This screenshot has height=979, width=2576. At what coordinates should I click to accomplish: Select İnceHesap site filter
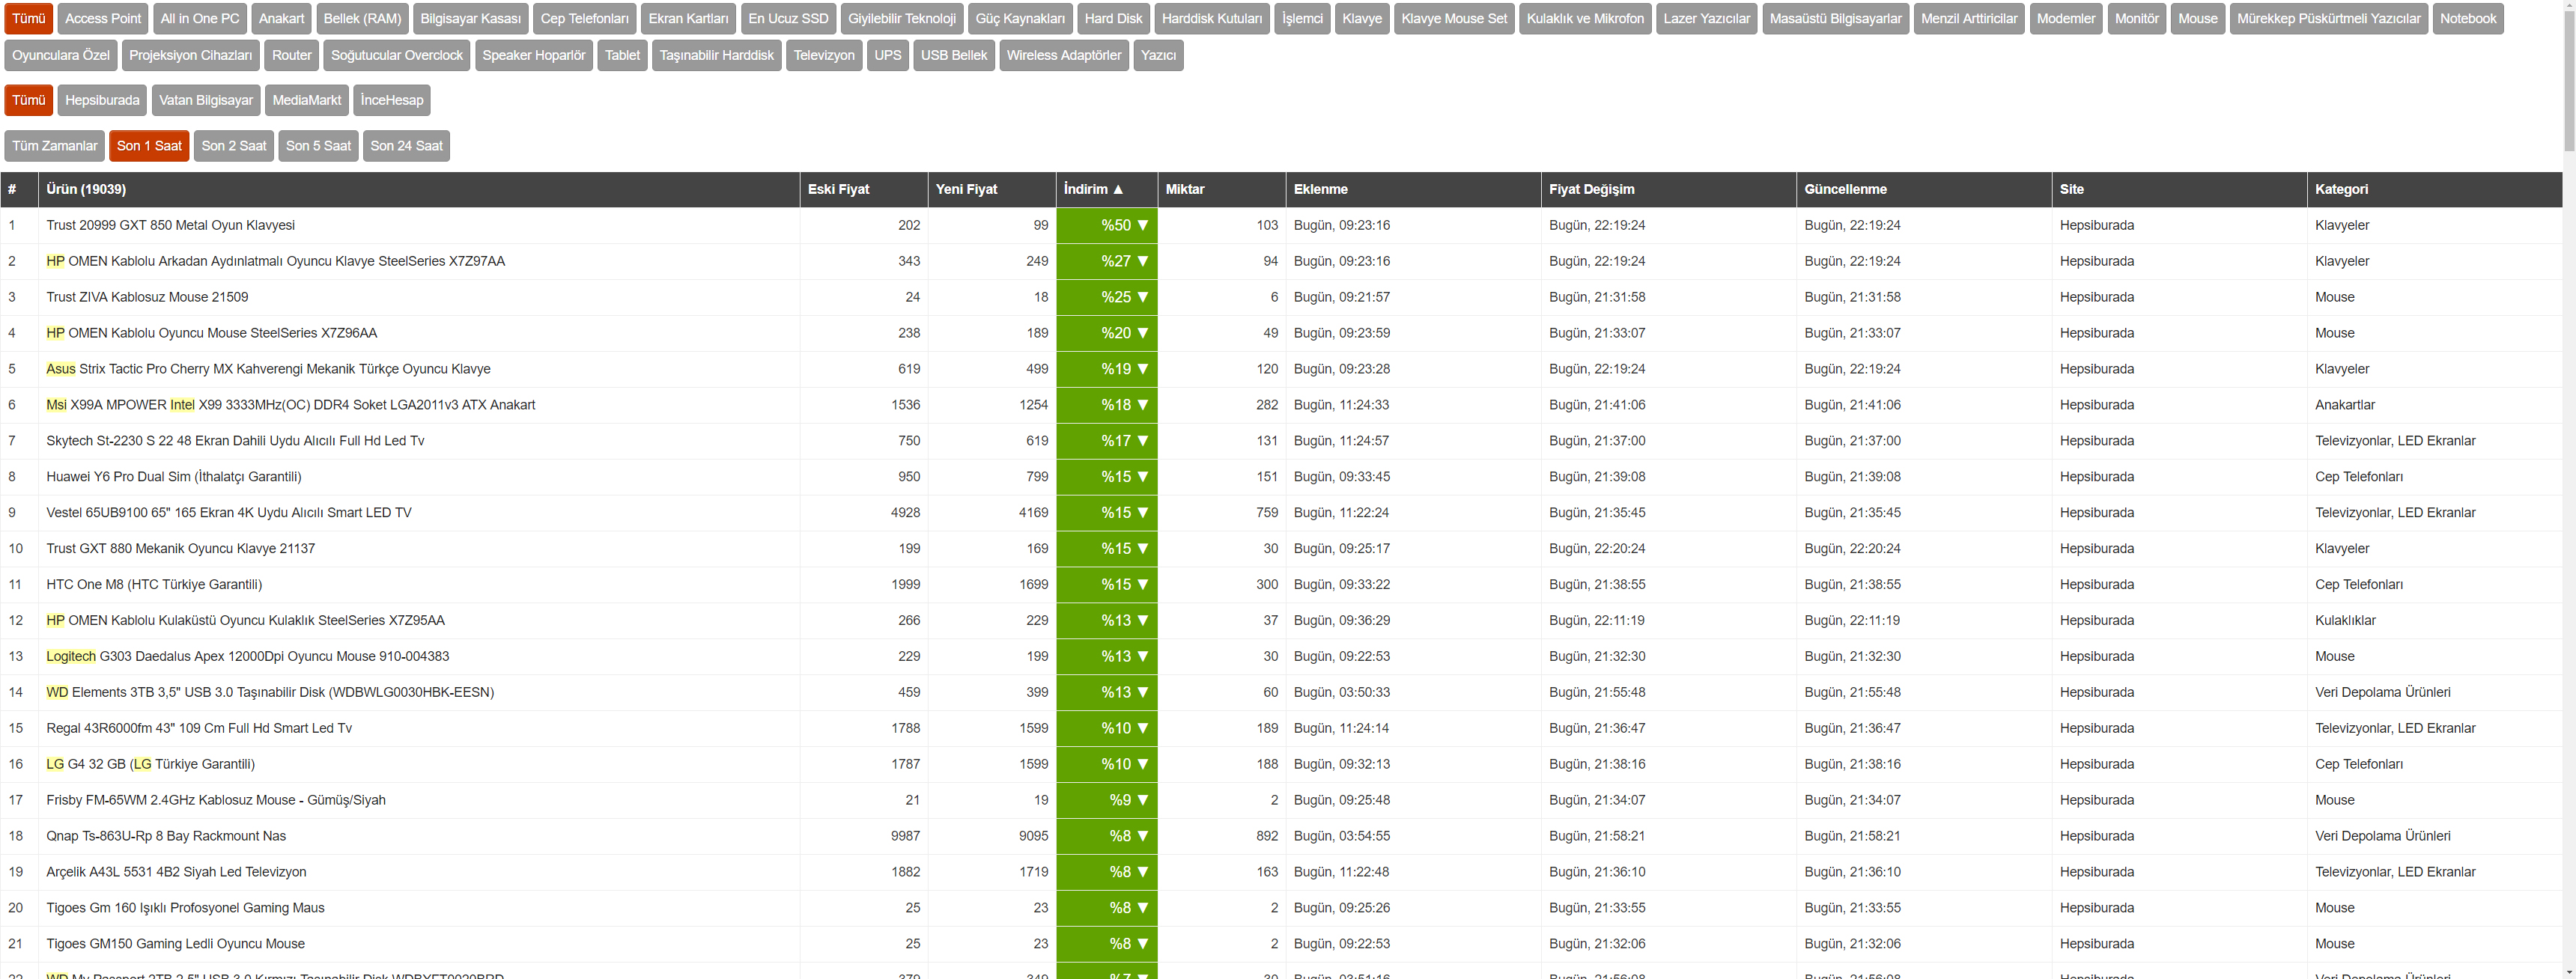pyautogui.click(x=392, y=100)
